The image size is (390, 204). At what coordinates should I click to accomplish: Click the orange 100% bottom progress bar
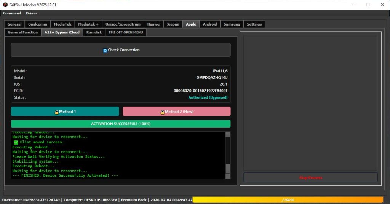[288, 200]
